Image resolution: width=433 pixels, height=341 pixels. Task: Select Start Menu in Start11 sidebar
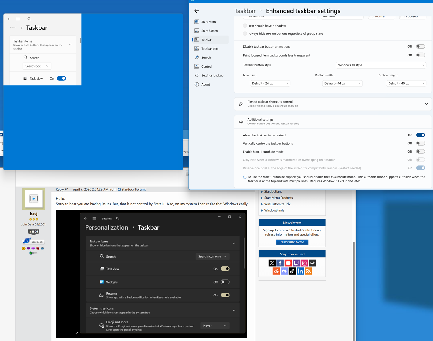tap(209, 22)
